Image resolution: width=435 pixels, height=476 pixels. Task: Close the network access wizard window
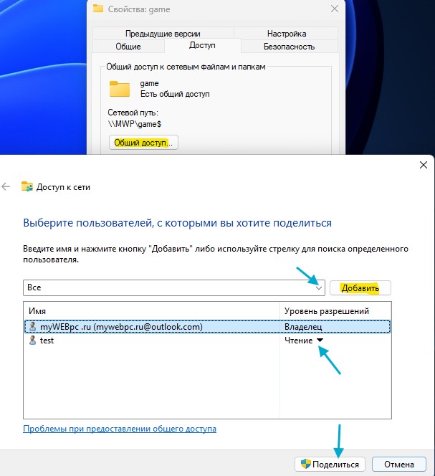[x=422, y=164]
